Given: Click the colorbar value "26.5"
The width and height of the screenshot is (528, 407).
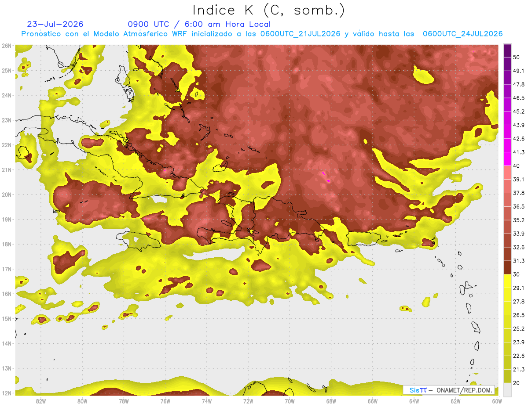Looking at the screenshot, I should (519, 315).
